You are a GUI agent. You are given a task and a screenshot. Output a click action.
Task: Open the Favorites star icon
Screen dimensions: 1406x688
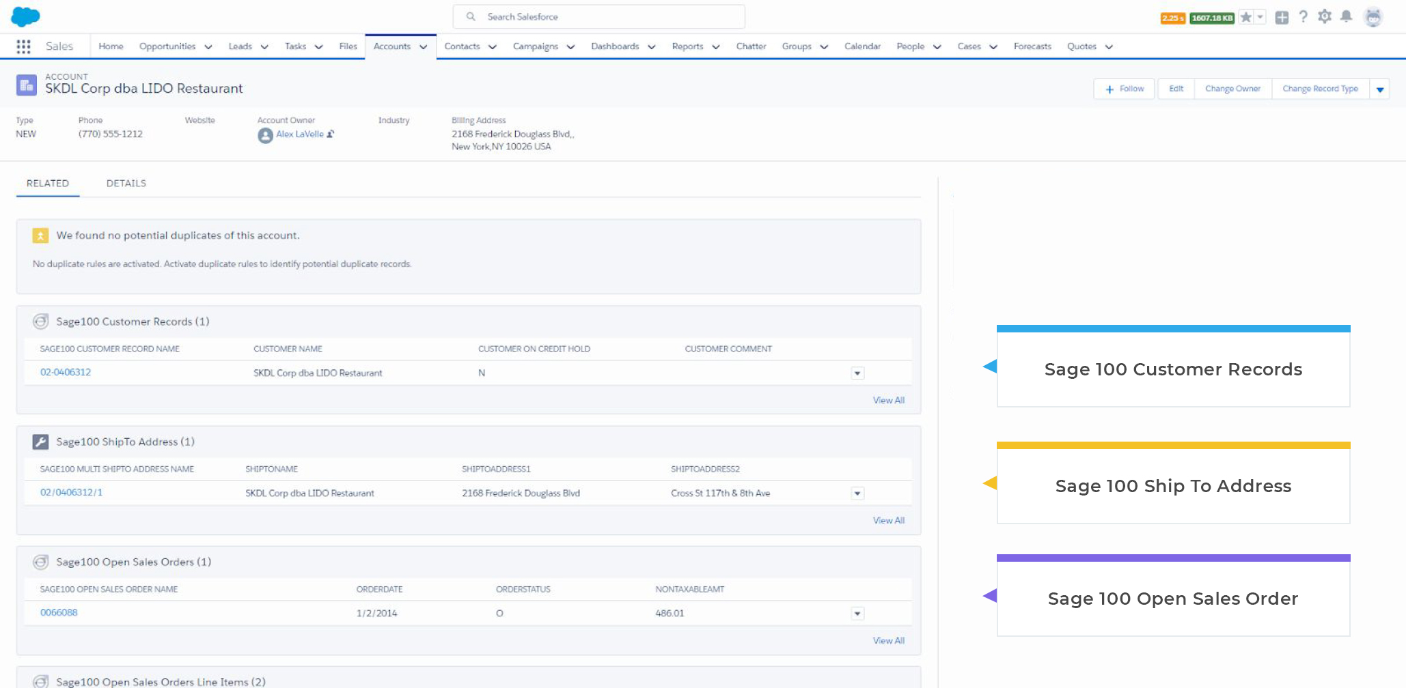pyautogui.click(x=1246, y=18)
